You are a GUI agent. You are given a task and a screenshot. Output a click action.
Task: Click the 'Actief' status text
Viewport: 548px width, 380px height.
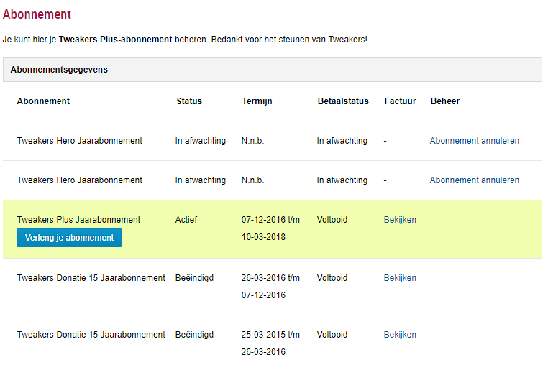(186, 220)
